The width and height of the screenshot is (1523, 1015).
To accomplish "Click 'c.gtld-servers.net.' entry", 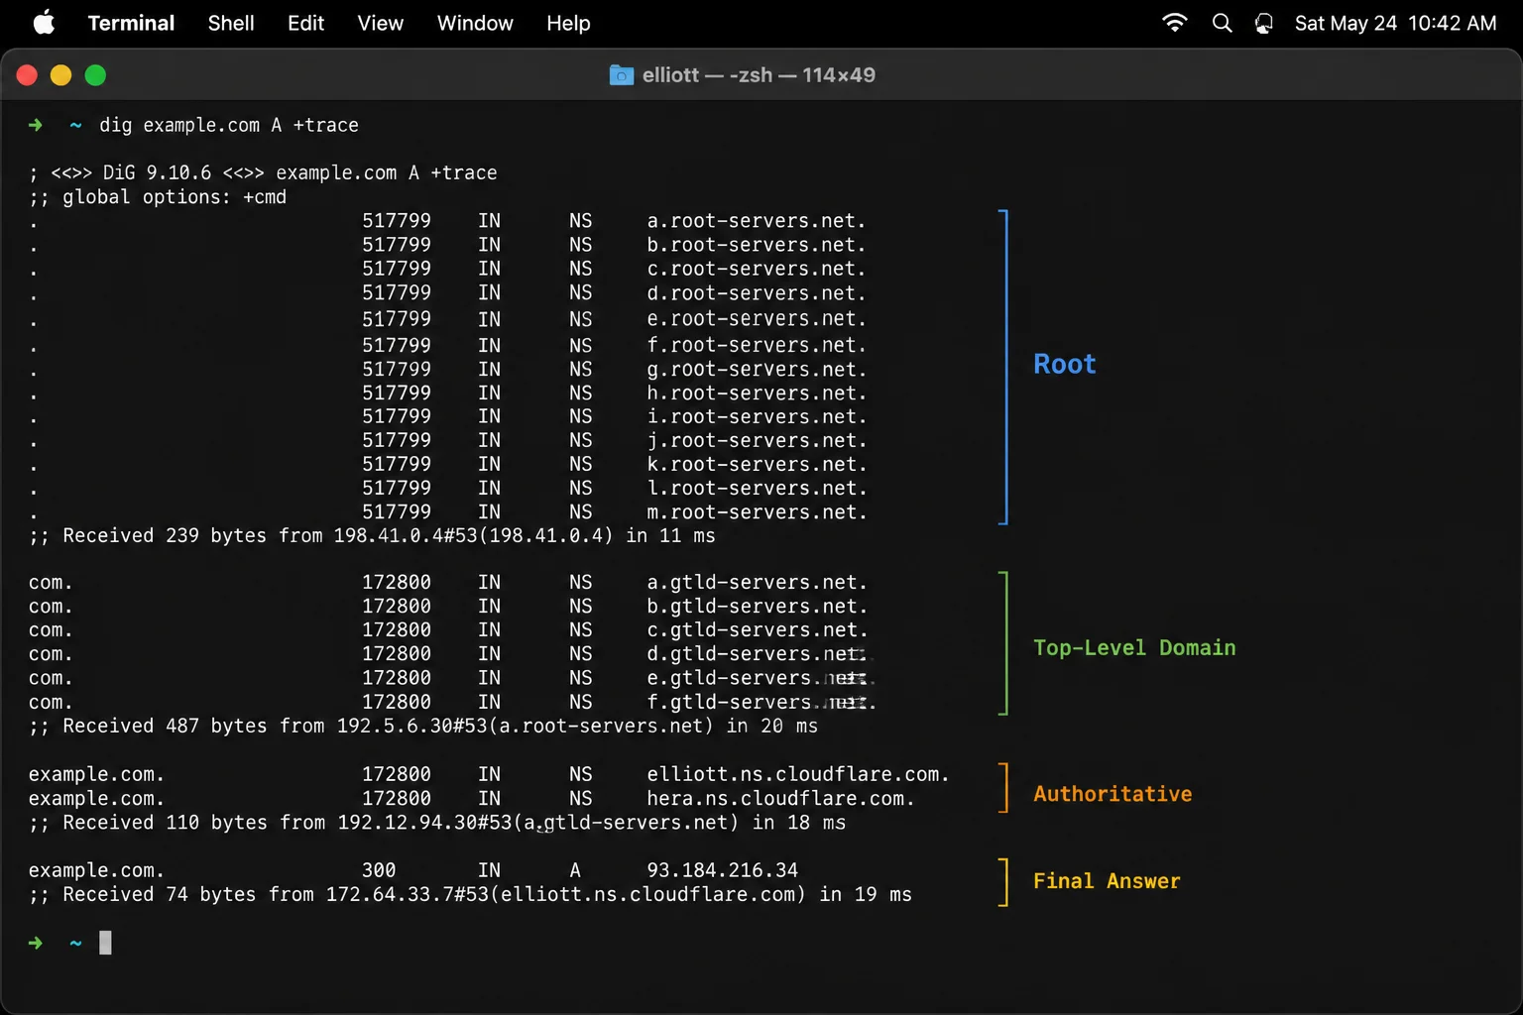I will point(757,629).
